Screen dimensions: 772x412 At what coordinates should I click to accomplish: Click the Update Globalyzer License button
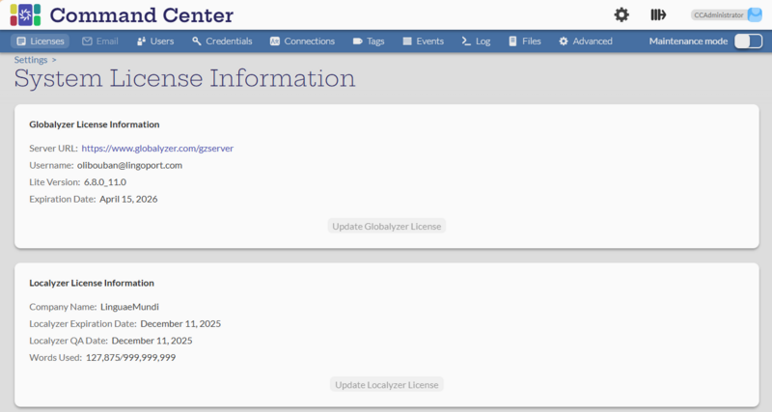tap(386, 226)
